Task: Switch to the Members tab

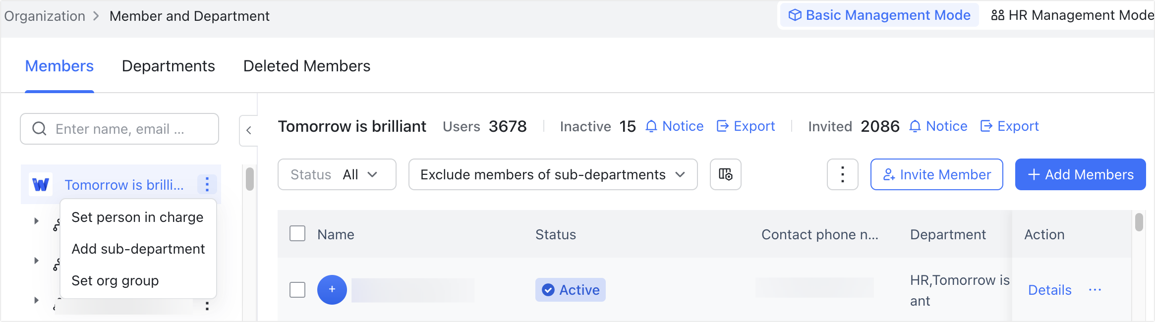Action: pos(59,66)
